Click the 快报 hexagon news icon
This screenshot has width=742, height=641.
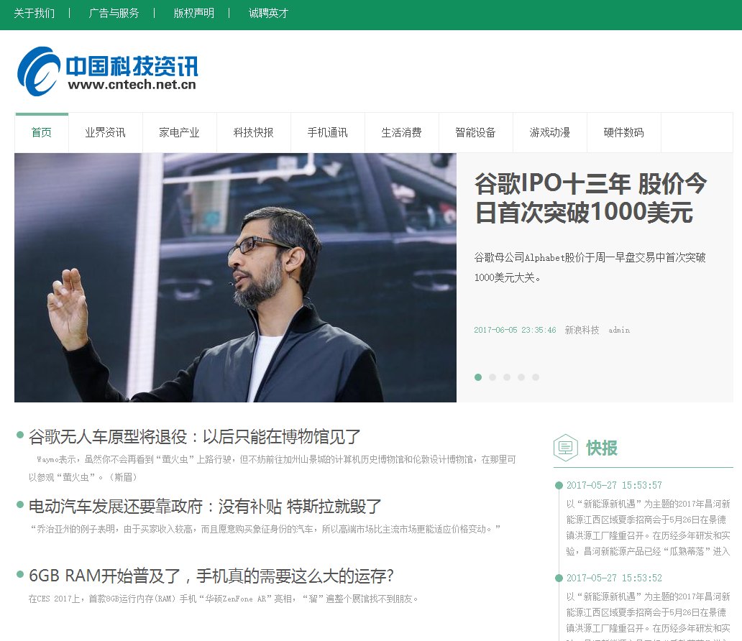[565, 448]
